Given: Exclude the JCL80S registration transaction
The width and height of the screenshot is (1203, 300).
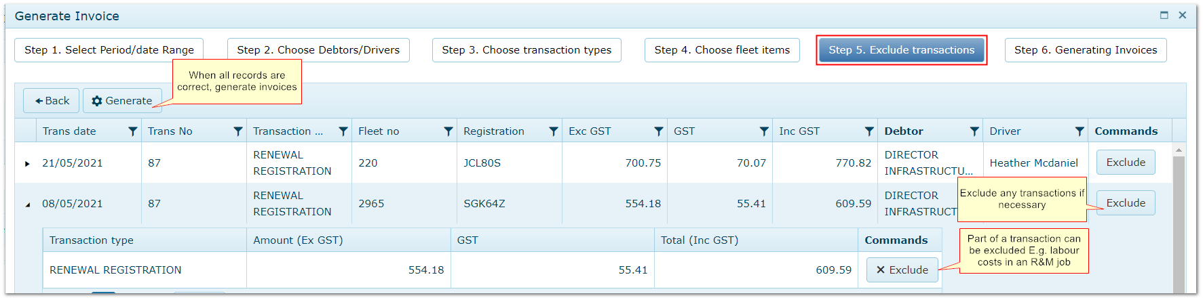Looking at the screenshot, I should 1126,163.
